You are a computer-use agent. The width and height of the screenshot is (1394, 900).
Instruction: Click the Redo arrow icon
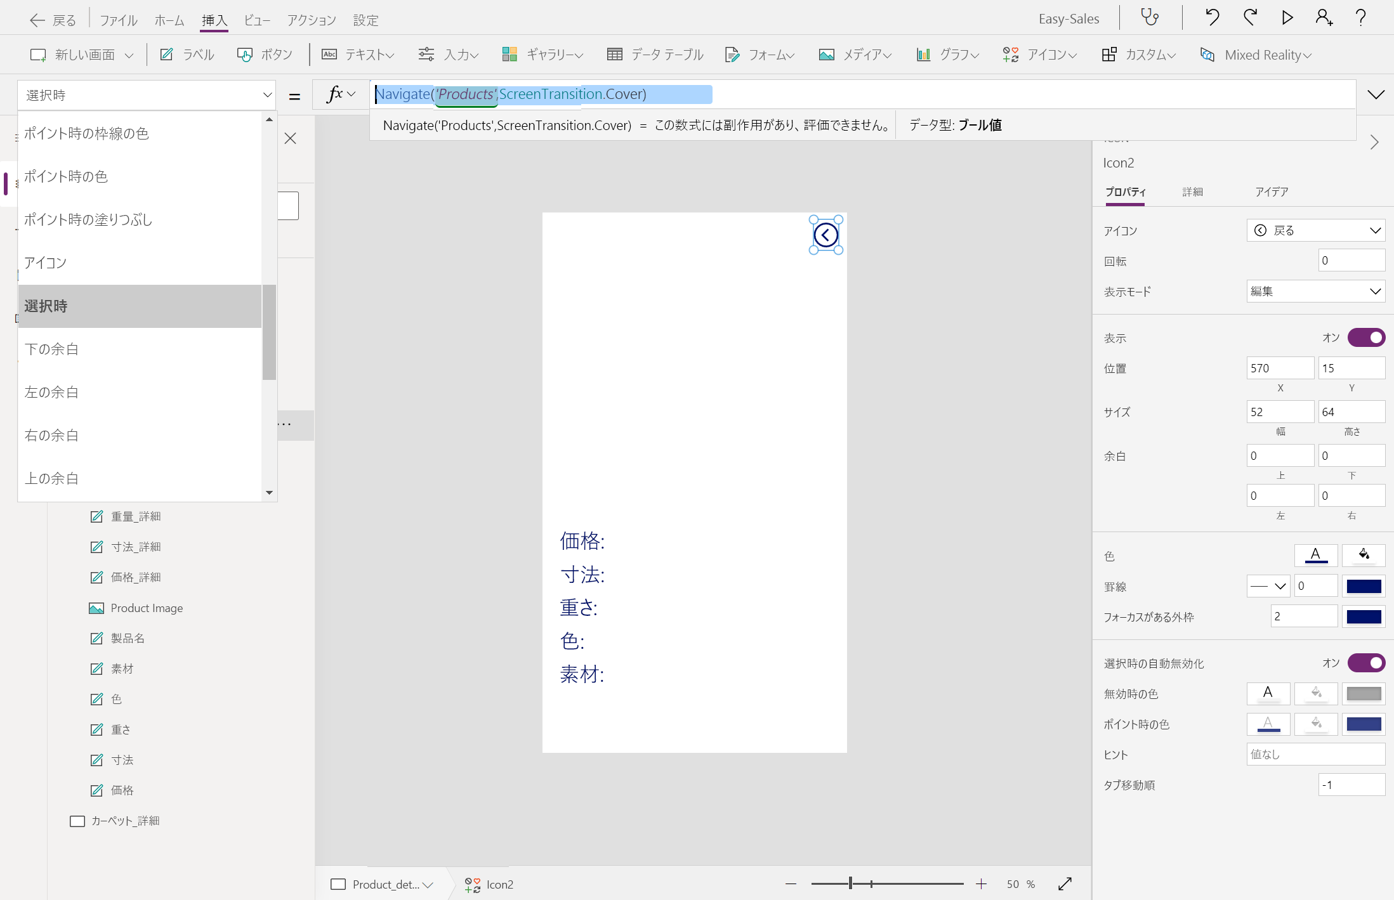coord(1250,18)
